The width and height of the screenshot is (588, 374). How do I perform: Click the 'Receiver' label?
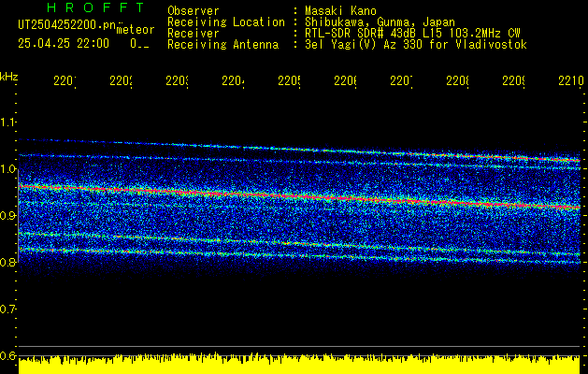(x=194, y=33)
